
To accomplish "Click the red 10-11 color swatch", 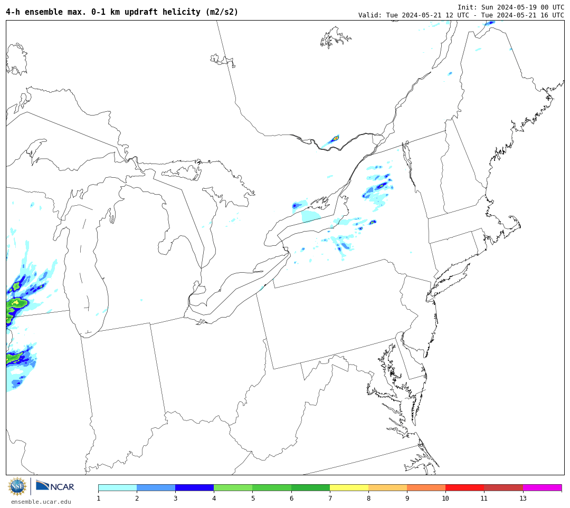I will click(x=464, y=487).
